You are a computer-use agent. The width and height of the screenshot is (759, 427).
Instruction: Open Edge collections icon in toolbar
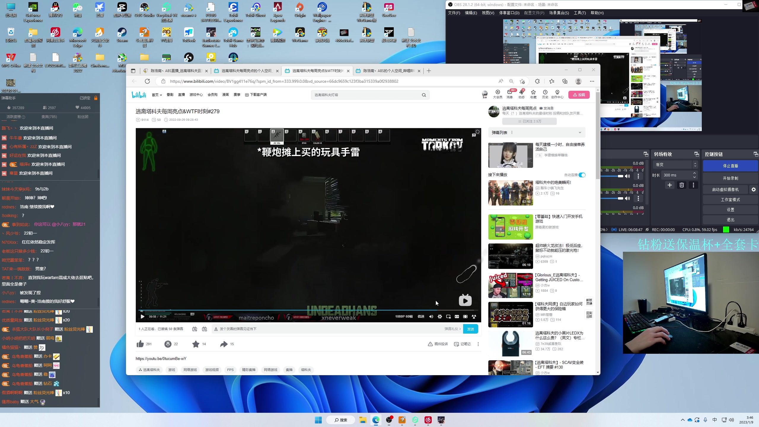coord(565,81)
